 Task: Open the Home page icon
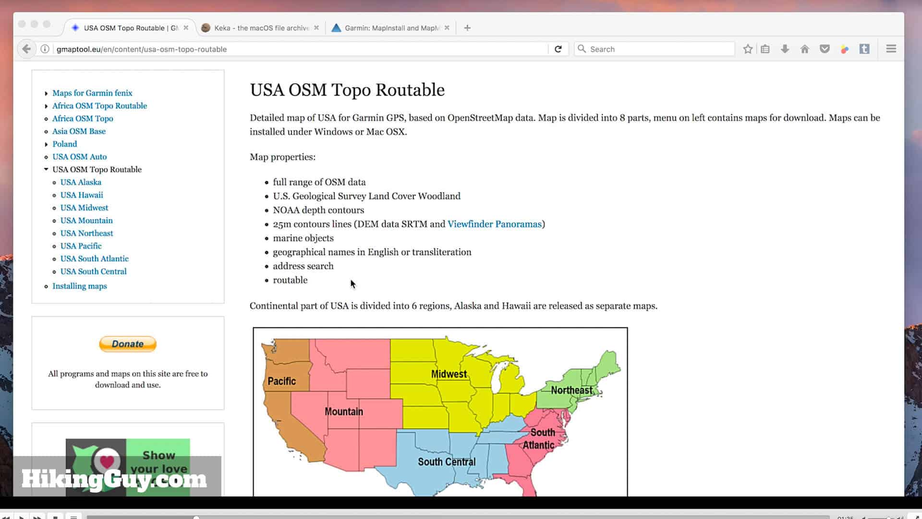coord(804,49)
